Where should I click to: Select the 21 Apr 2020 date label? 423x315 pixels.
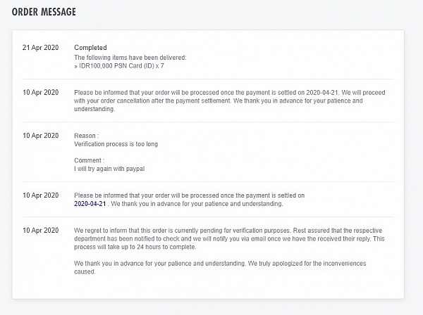tap(40, 48)
